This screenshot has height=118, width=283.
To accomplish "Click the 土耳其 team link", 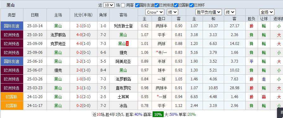I will coord(123,97).
